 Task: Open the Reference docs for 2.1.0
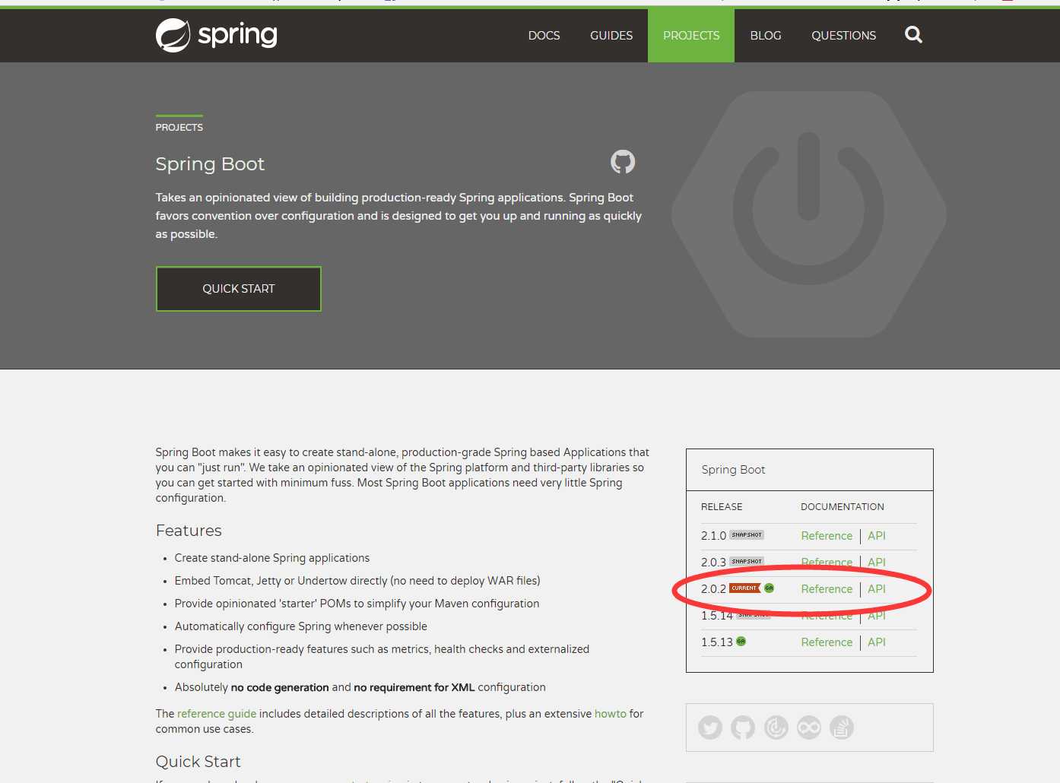click(x=827, y=536)
